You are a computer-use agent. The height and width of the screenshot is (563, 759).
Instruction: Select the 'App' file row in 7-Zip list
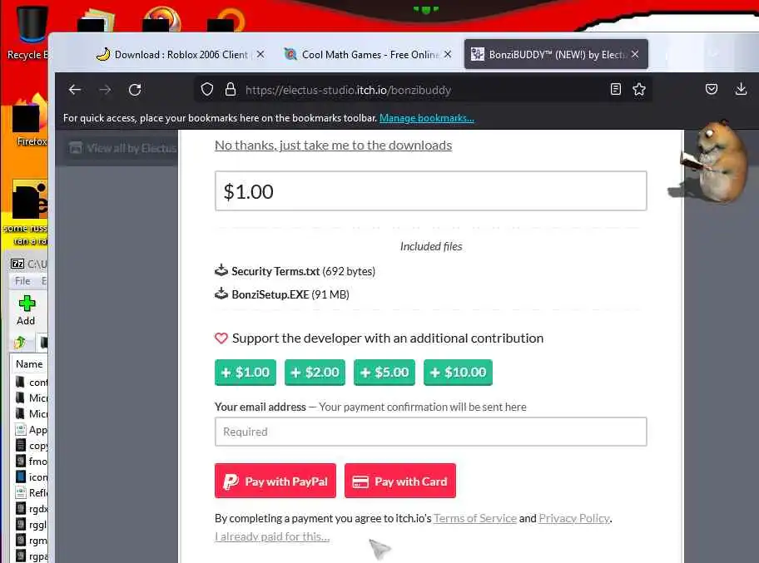coord(31,429)
